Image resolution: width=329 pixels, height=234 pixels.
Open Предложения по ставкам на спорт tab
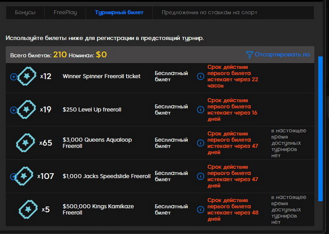click(x=209, y=13)
